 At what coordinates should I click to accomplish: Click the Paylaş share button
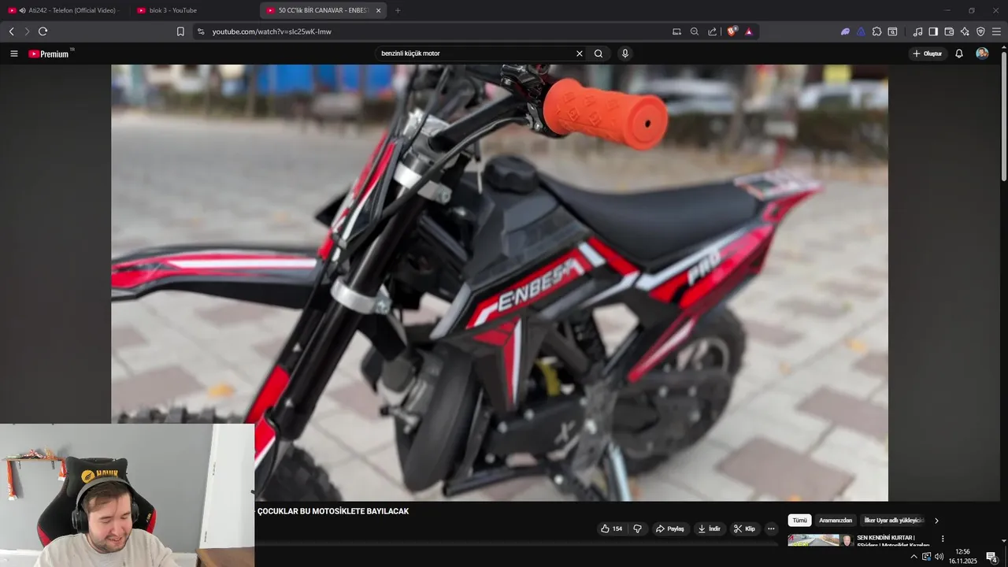click(670, 528)
